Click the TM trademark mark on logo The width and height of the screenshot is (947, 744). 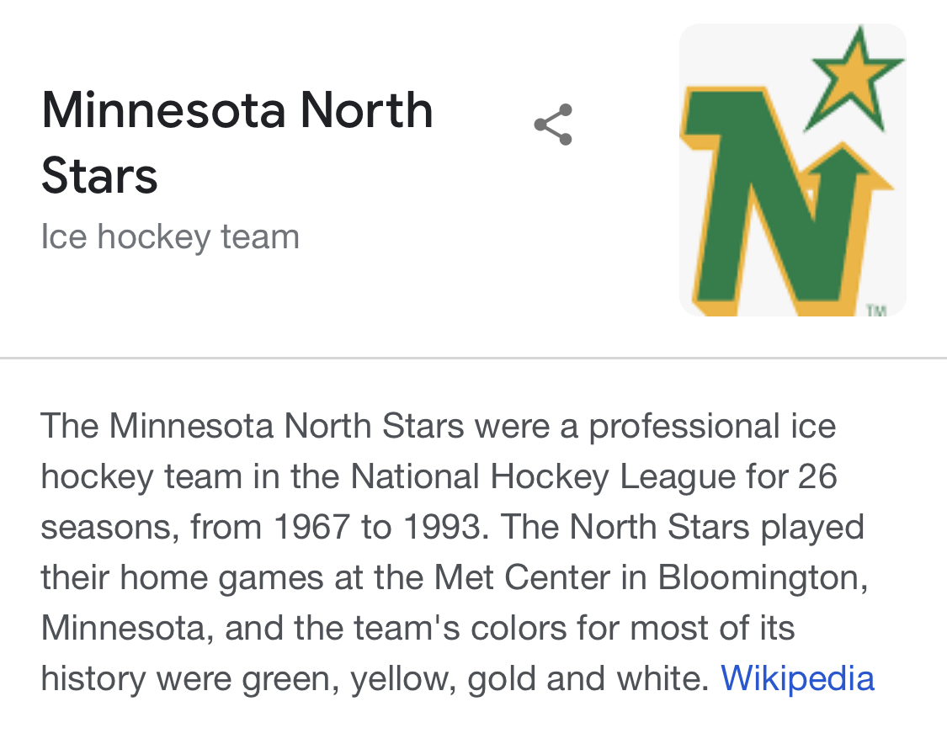click(x=876, y=311)
